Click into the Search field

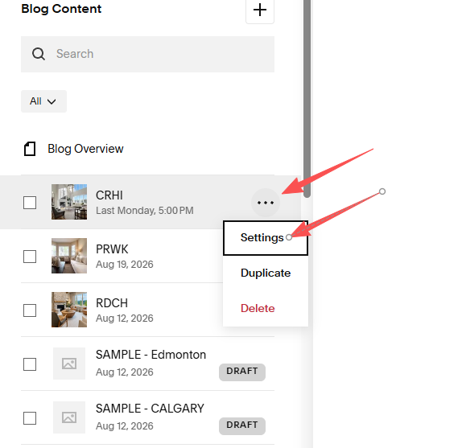pos(147,54)
